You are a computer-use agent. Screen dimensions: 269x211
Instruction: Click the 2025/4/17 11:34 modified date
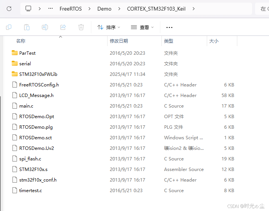128,74
